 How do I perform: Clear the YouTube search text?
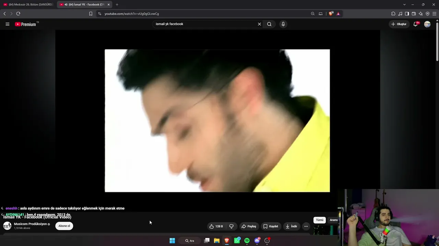pyautogui.click(x=259, y=24)
